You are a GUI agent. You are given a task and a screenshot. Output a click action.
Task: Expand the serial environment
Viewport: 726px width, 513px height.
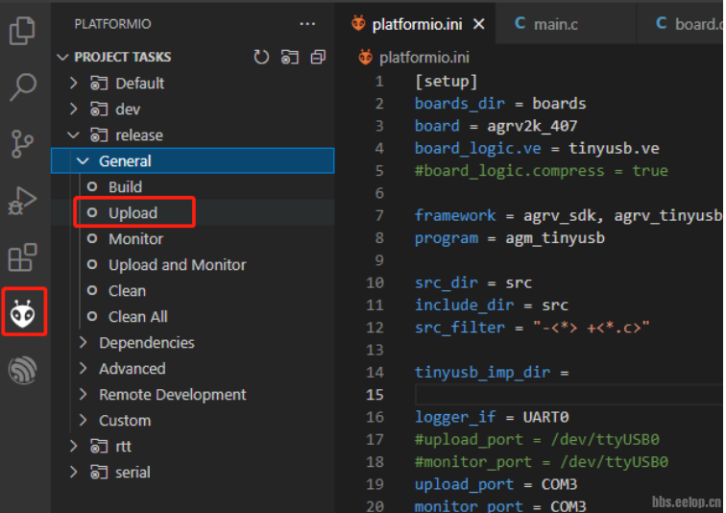tap(73, 472)
